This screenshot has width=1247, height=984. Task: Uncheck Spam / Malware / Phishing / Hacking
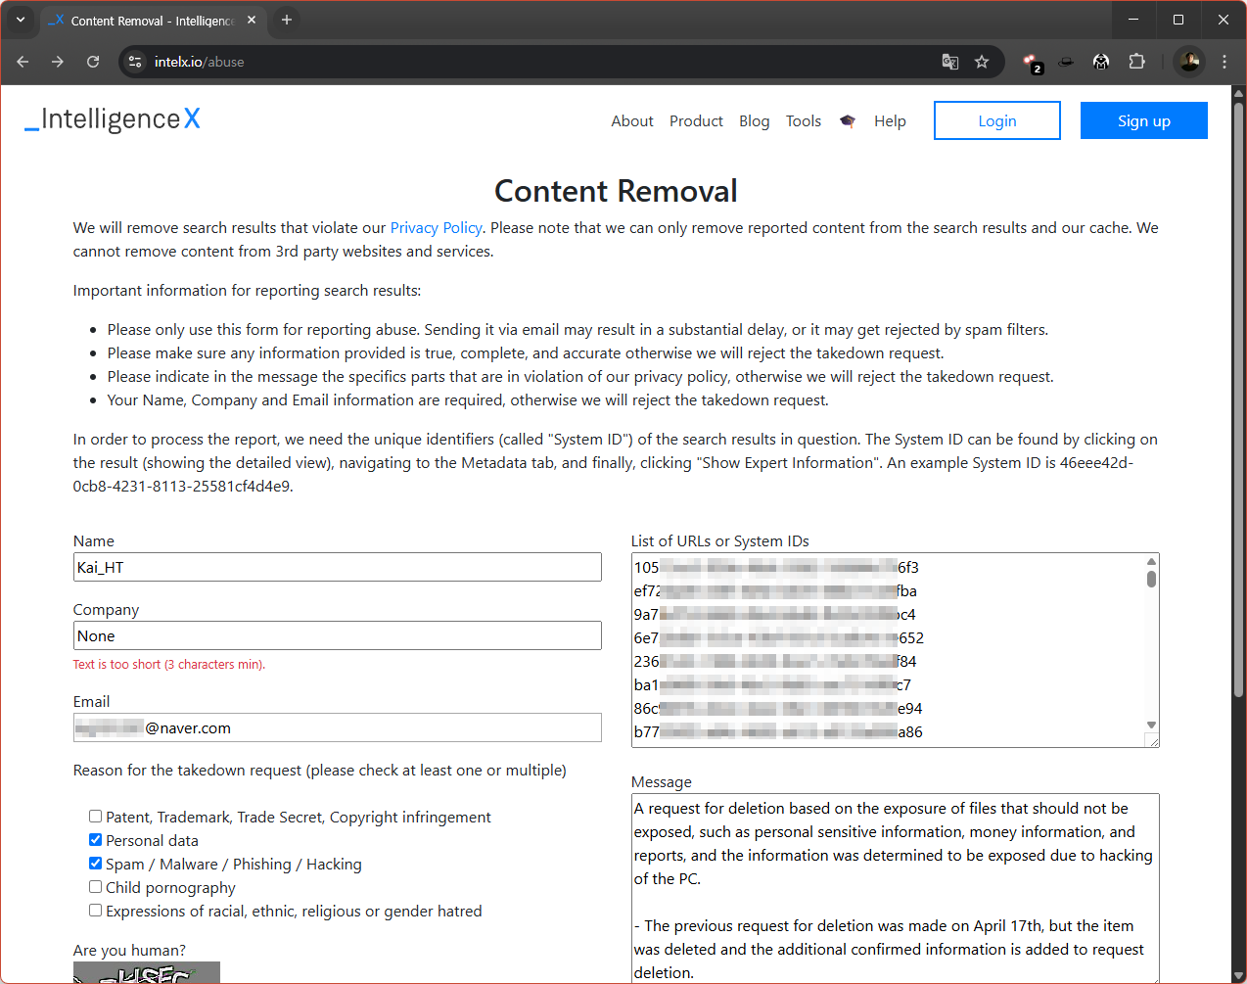coord(96,864)
